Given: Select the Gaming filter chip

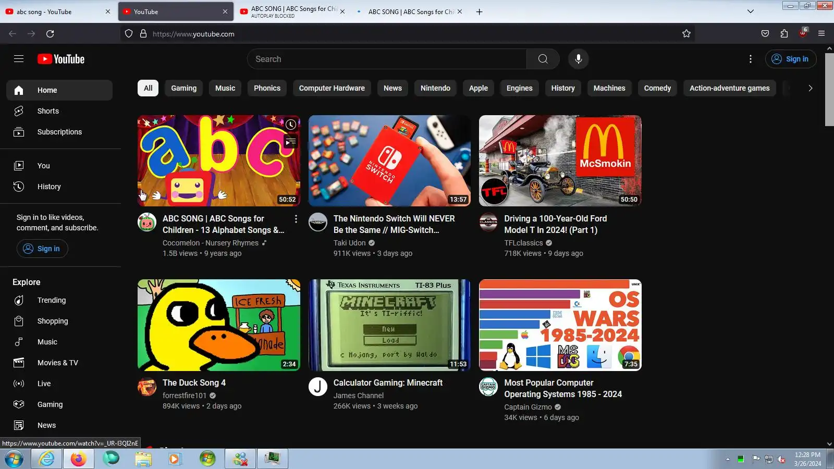Looking at the screenshot, I should [184, 88].
